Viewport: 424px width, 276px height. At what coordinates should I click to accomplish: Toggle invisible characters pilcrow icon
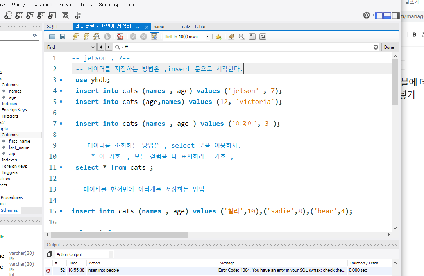[x=252, y=36]
